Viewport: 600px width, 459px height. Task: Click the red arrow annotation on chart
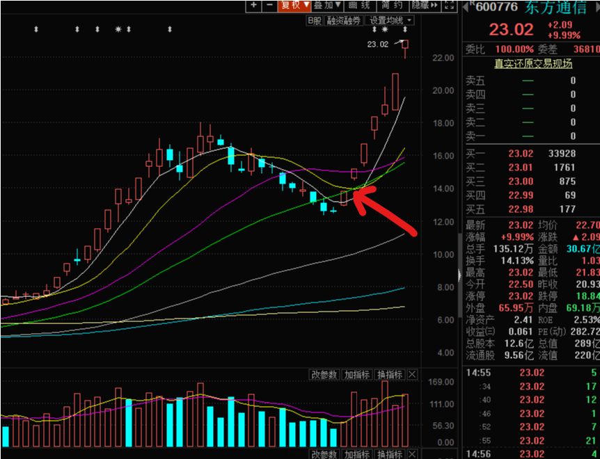[385, 213]
